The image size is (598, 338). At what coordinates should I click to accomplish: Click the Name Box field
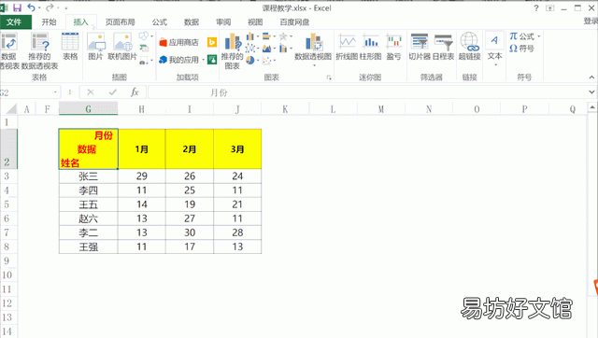click(x=26, y=92)
